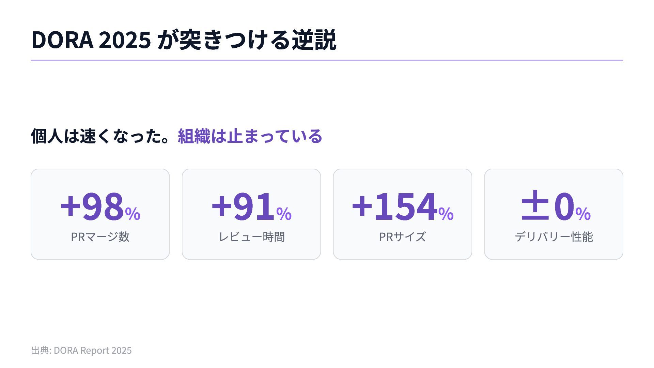Click the small % sign beside +98
Viewport: 654px width, 368px height.
(133, 214)
